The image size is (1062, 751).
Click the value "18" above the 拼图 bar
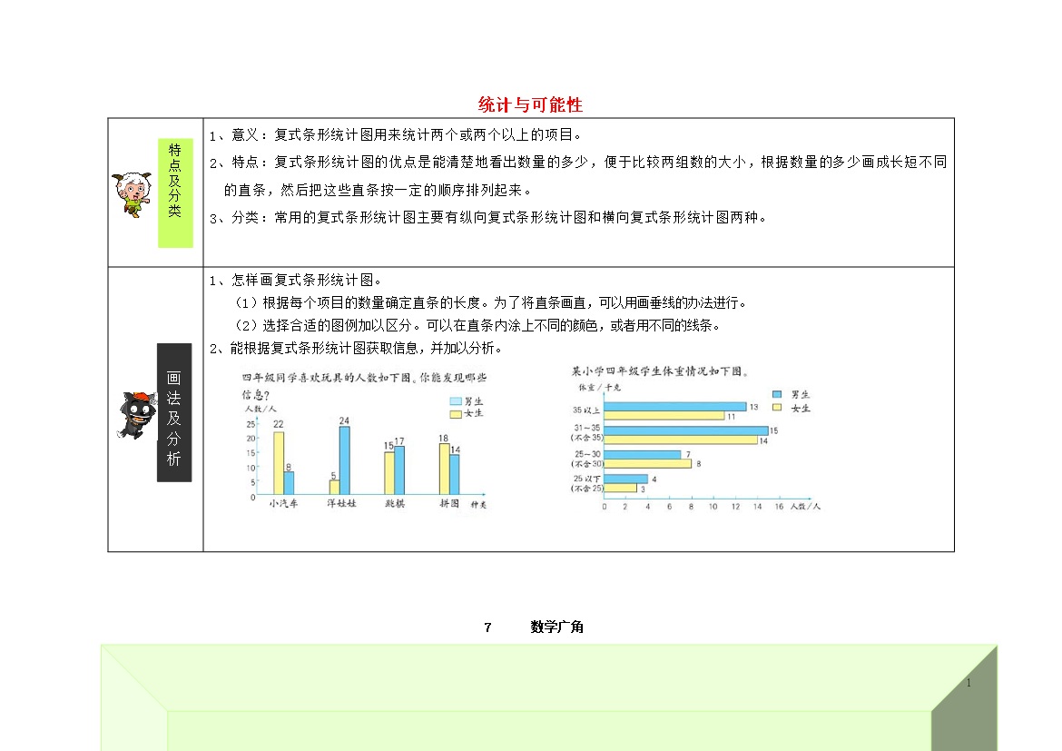click(x=443, y=439)
